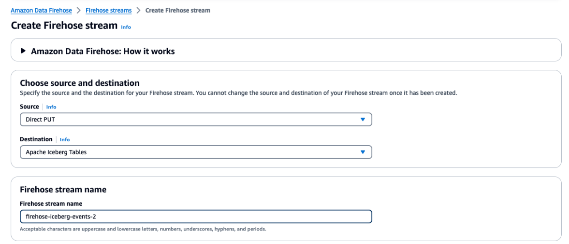
Task: Click the acceptable characters hint text
Action: 143,229
